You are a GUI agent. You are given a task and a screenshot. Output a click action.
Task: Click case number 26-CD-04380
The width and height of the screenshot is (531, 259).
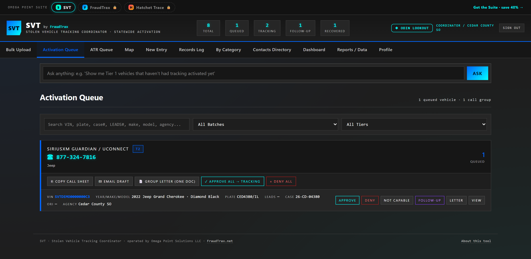coord(308,197)
